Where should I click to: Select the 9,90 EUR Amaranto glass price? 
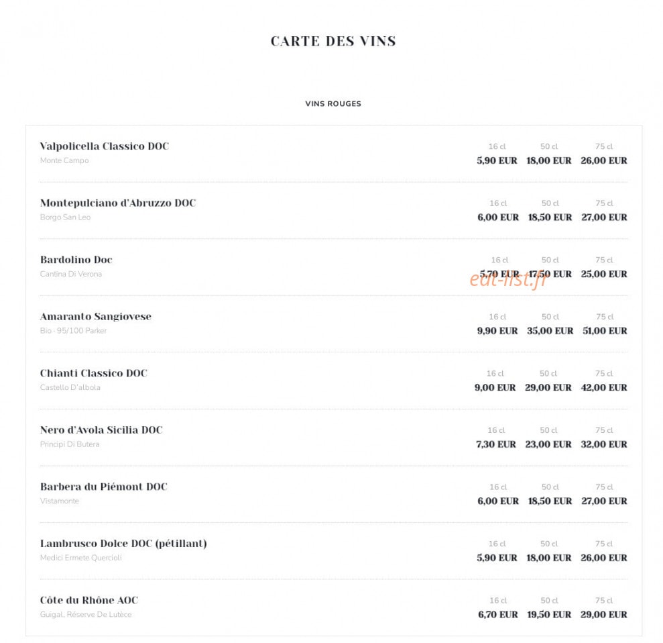coord(497,331)
